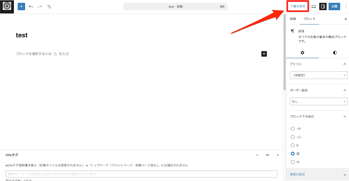Open the options three-dot menu
The height and width of the screenshot is (181, 349).
tap(346, 7)
